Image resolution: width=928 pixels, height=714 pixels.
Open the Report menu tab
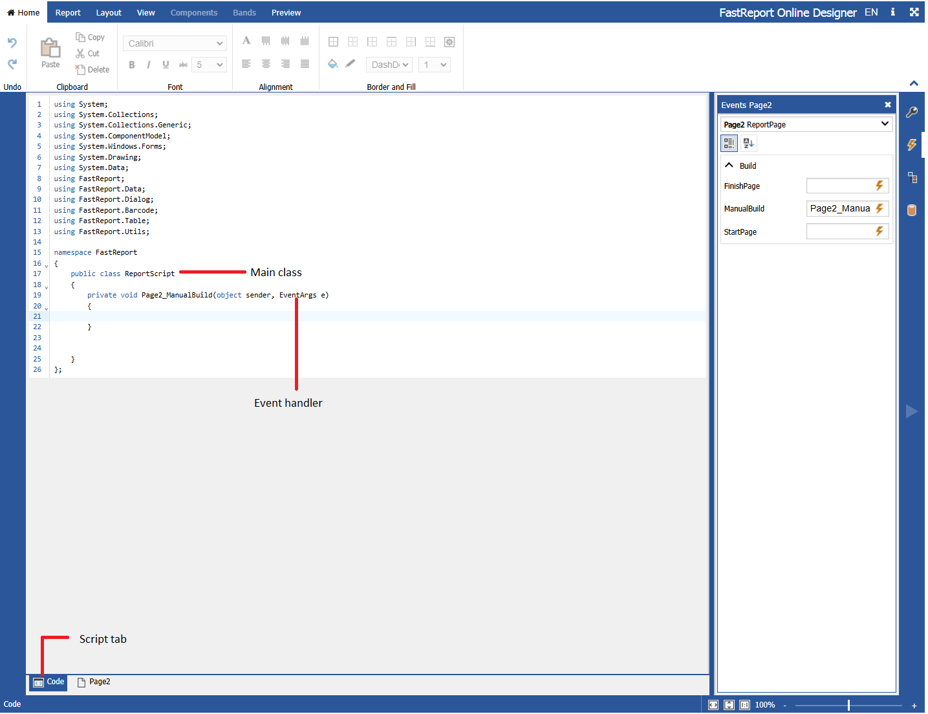tap(68, 12)
